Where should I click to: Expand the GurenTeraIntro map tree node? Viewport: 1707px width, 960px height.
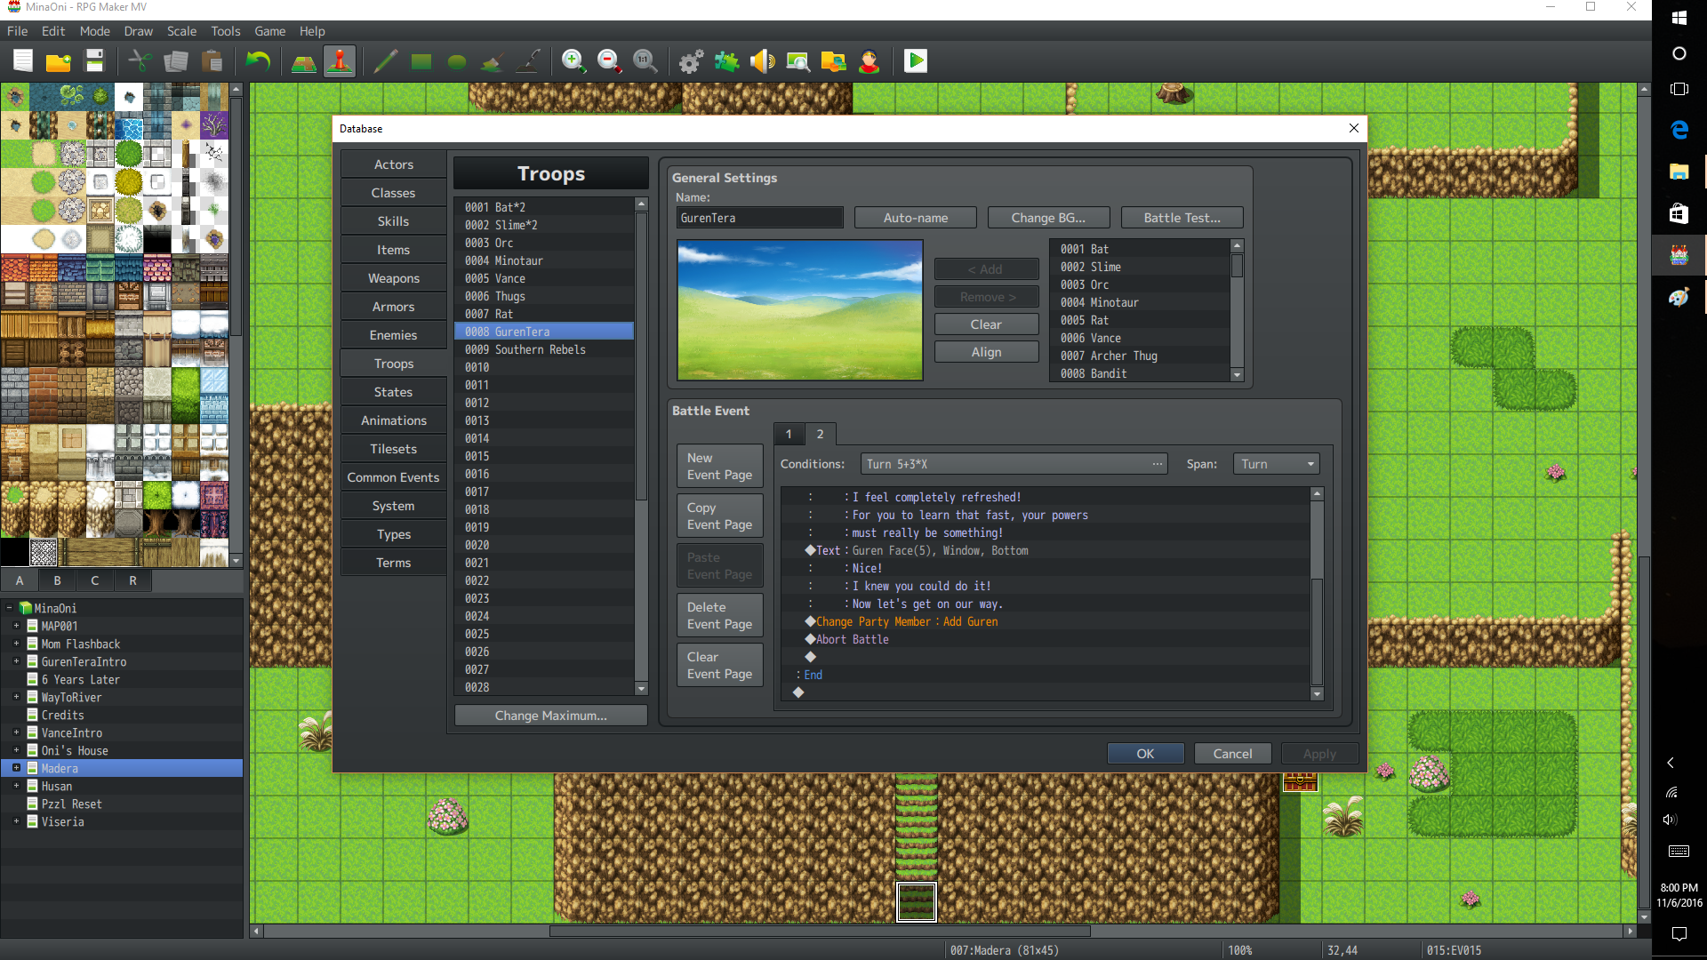pos(16,661)
